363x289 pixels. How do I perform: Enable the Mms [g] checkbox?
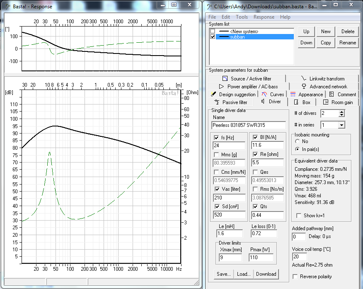(216, 155)
